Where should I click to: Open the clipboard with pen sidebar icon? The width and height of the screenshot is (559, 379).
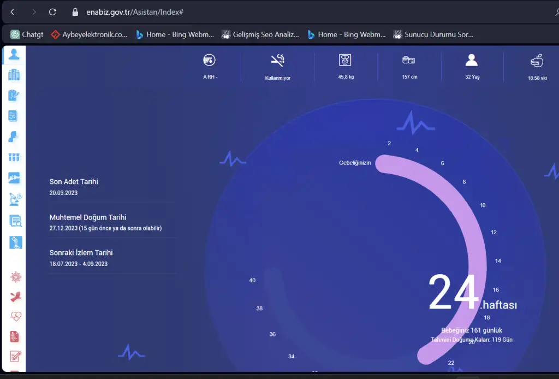[14, 95]
